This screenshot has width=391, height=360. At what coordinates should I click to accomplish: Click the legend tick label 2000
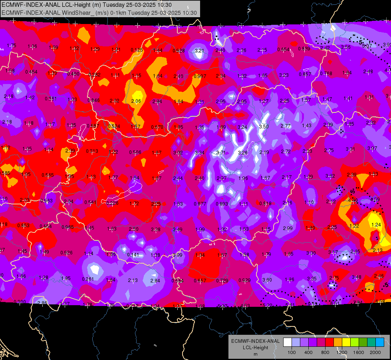coord(375,352)
